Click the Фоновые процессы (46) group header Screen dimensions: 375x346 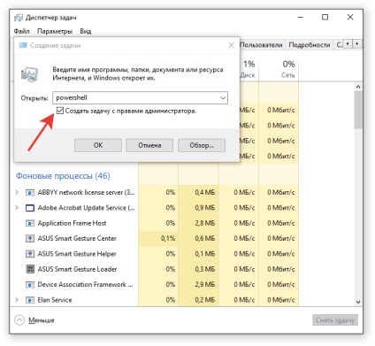pos(63,176)
